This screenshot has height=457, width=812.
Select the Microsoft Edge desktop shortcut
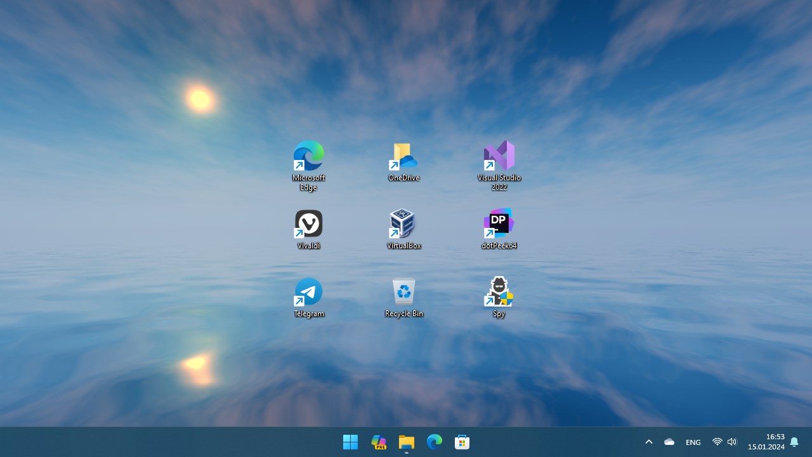(x=308, y=165)
